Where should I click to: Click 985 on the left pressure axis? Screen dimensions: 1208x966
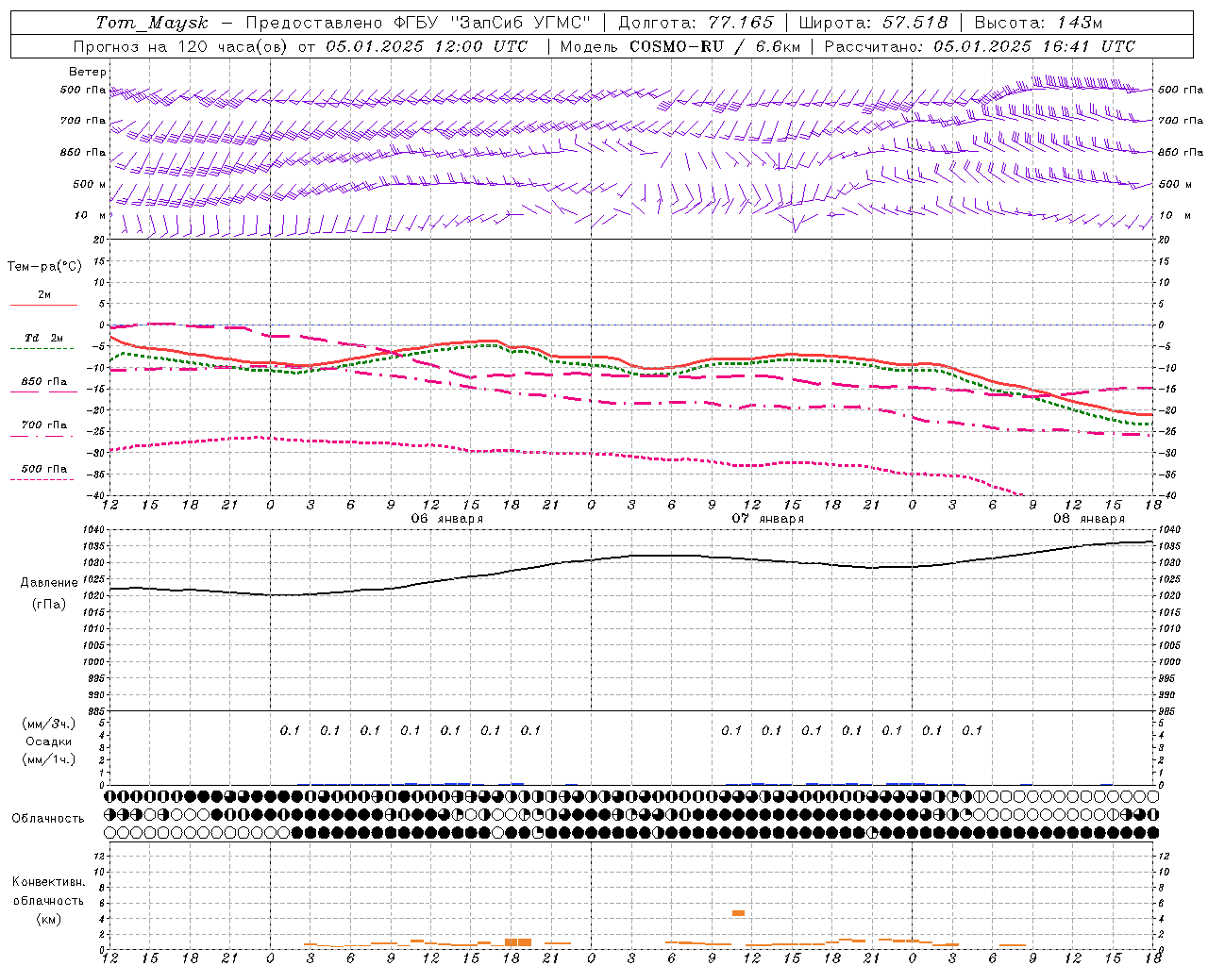coord(94,711)
